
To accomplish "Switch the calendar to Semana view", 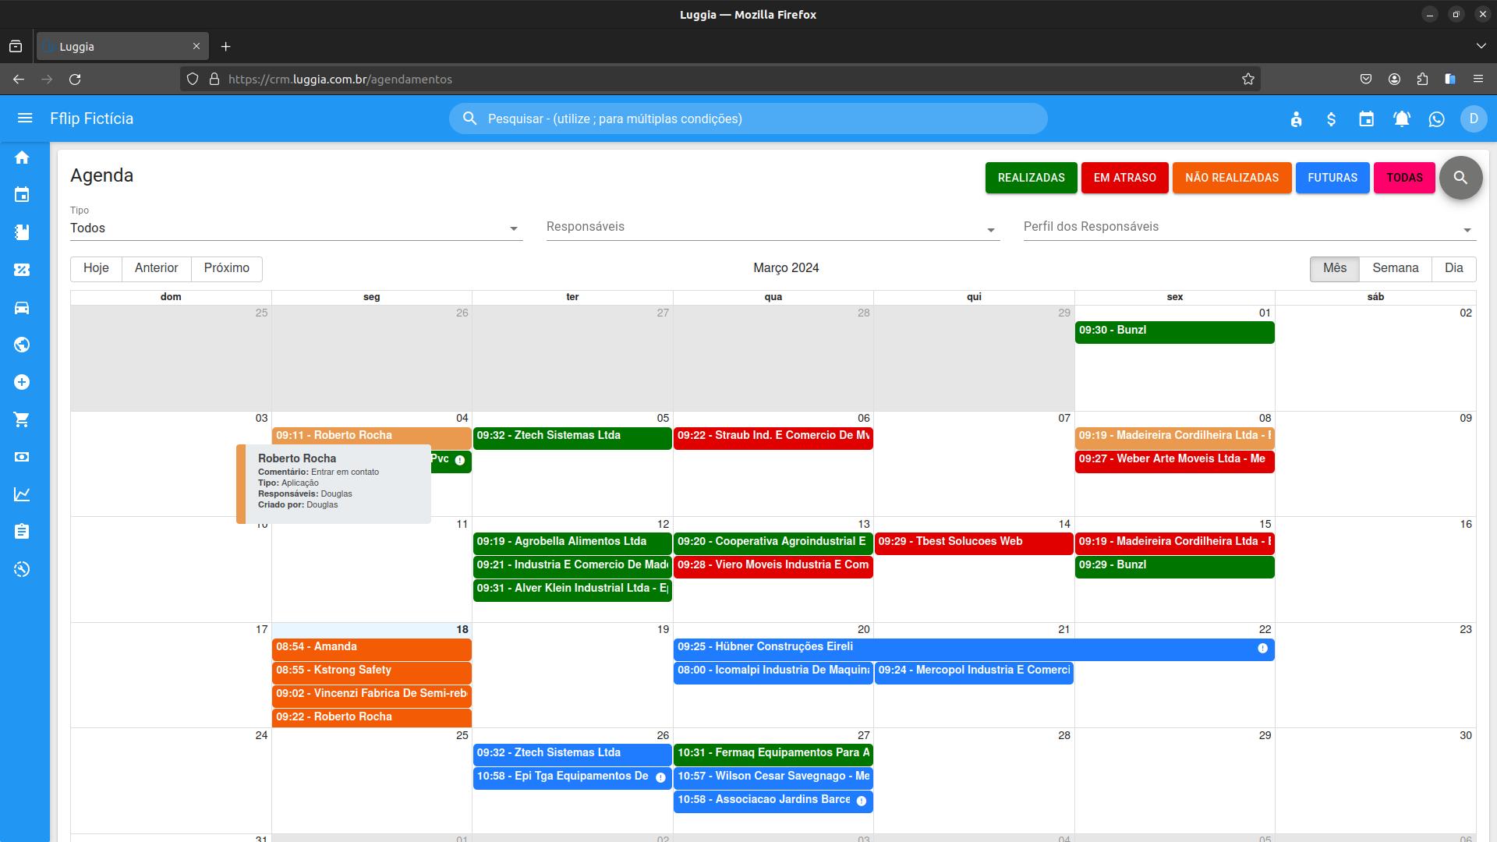I will (x=1395, y=268).
